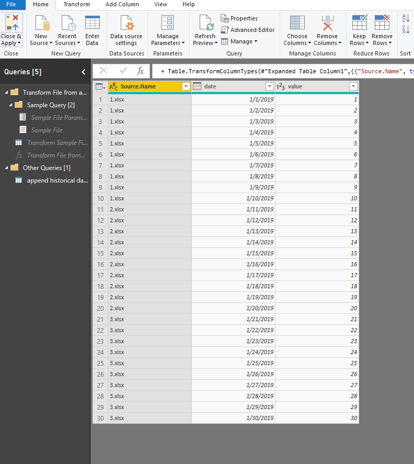Open the Manage dropdown in Query group
Screen dimensions: 414x464
coord(239,41)
